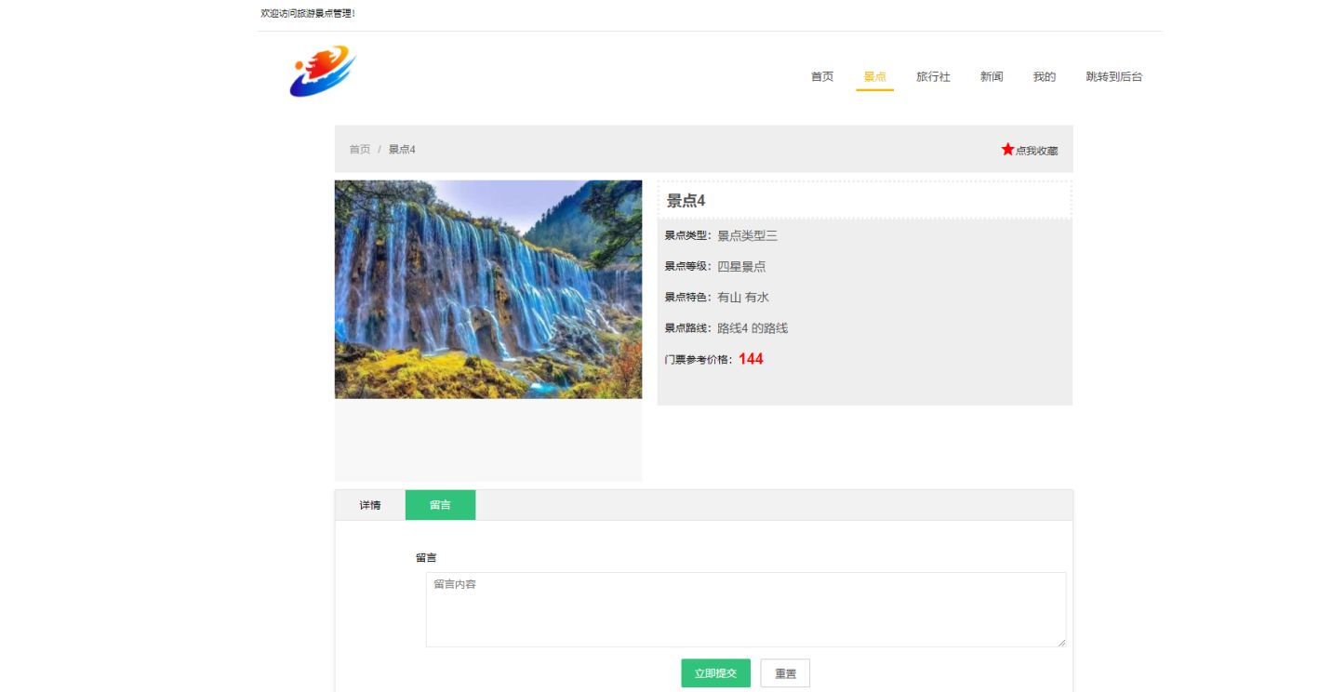Click the 留言 form label

tap(426, 558)
